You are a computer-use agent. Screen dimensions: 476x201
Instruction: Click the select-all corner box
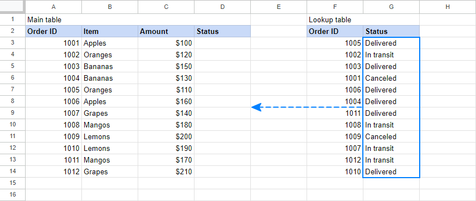pyautogui.click(x=12, y=7)
